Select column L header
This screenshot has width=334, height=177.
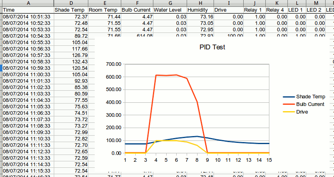tap(297, 3)
